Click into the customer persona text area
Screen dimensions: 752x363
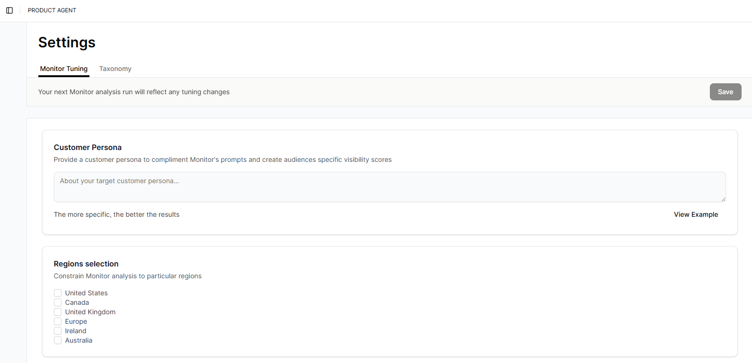click(x=389, y=187)
